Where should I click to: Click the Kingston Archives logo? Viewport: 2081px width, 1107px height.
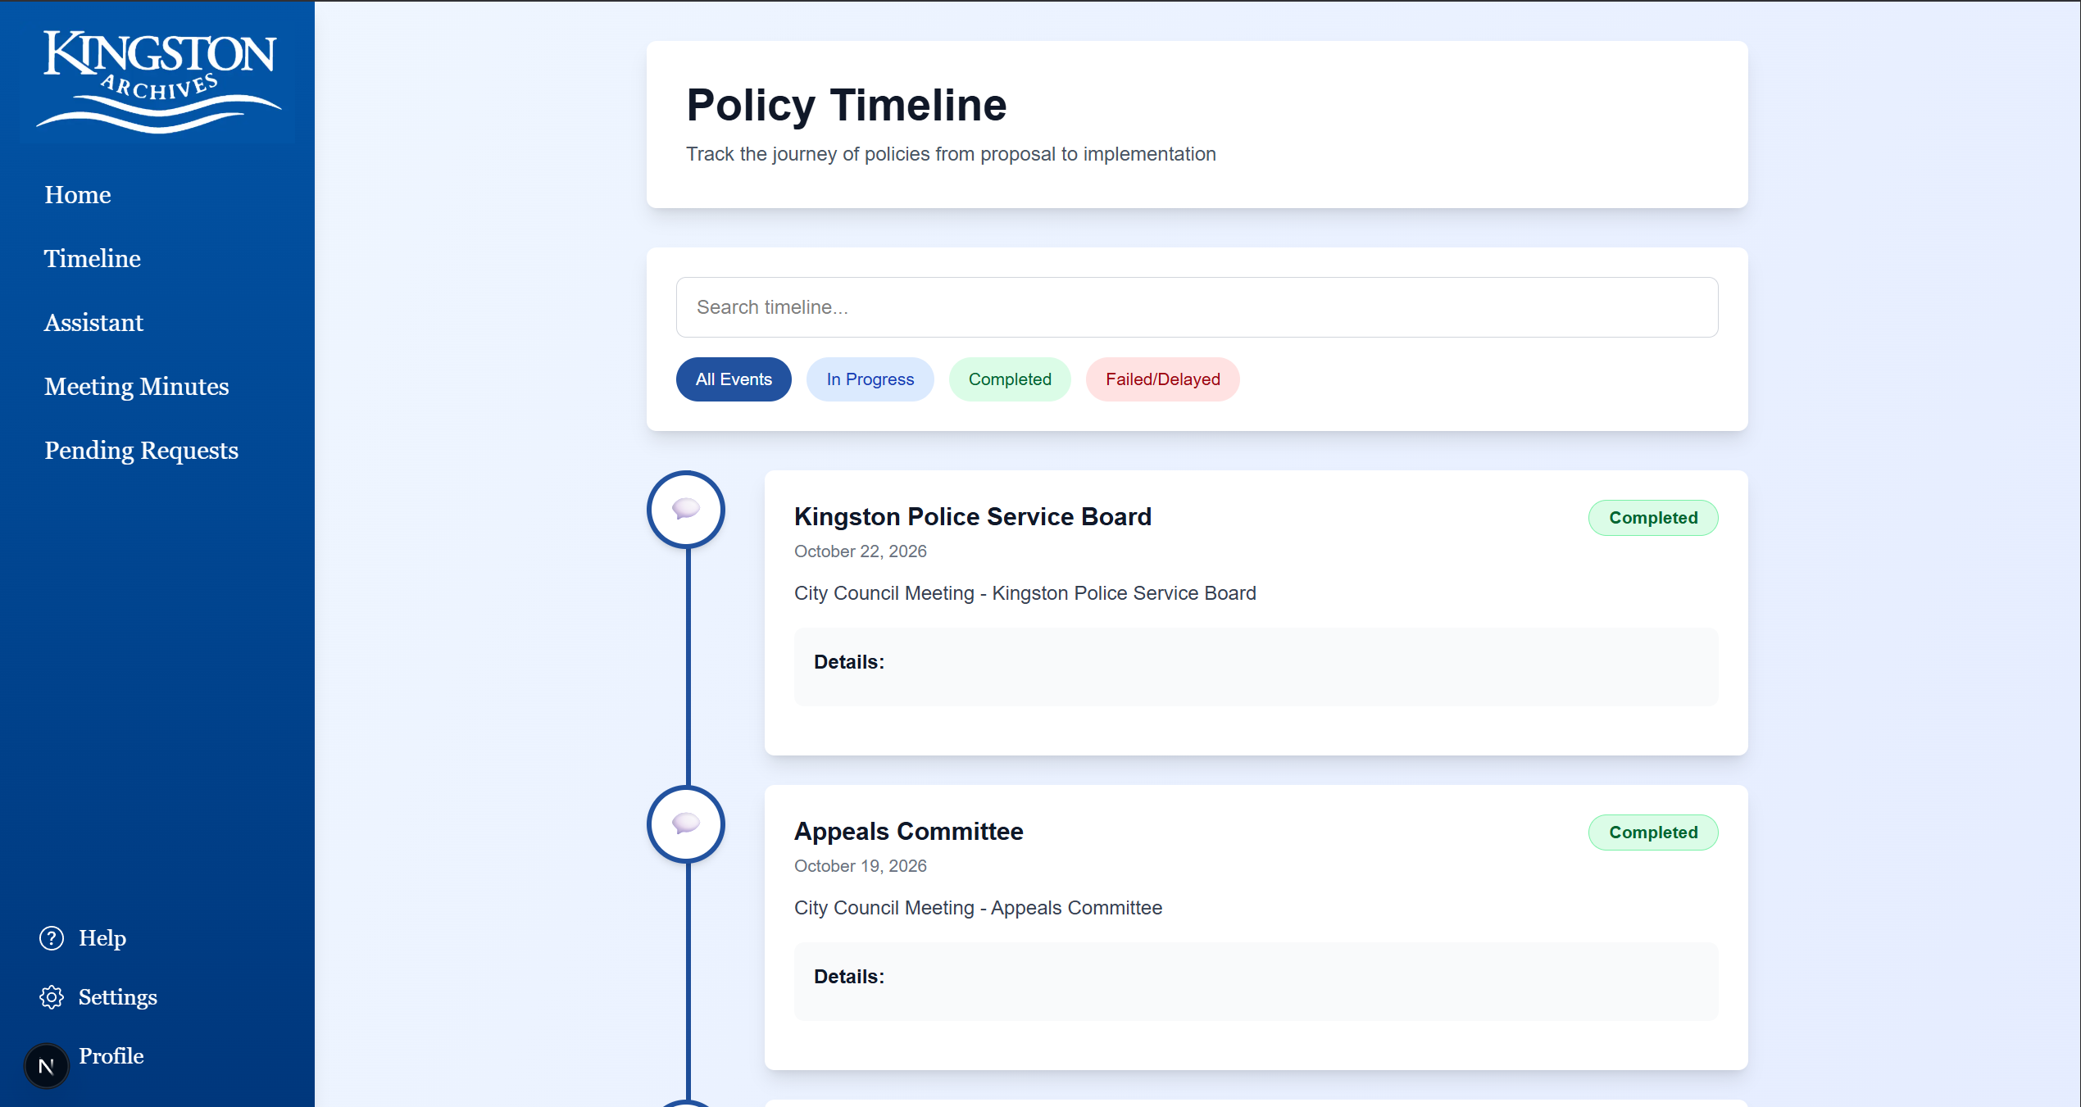pos(159,80)
